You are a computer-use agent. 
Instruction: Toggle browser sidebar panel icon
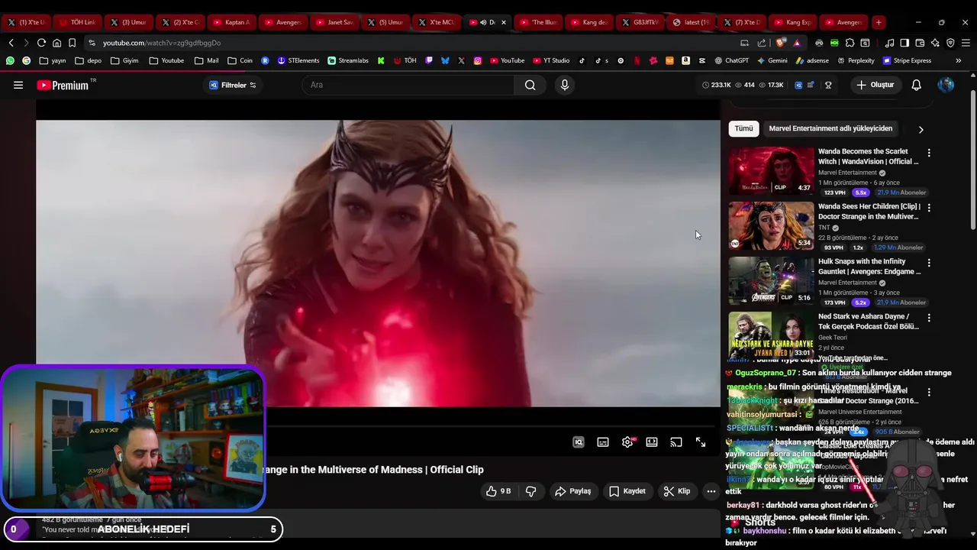904,43
